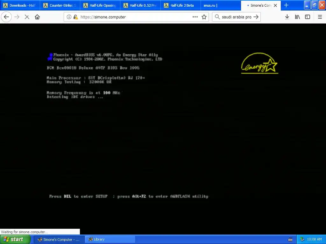The height and width of the screenshot is (244, 326).
Task: Click the Energy Star logo
Action: pos(259,63)
